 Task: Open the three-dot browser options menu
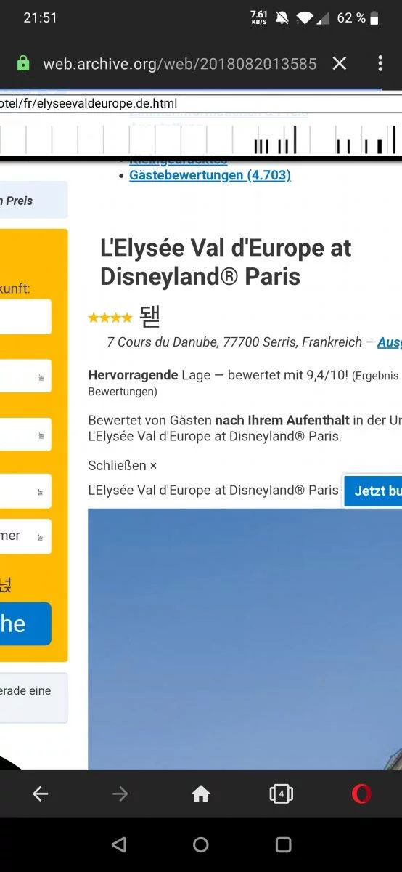[x=380, y=63]
